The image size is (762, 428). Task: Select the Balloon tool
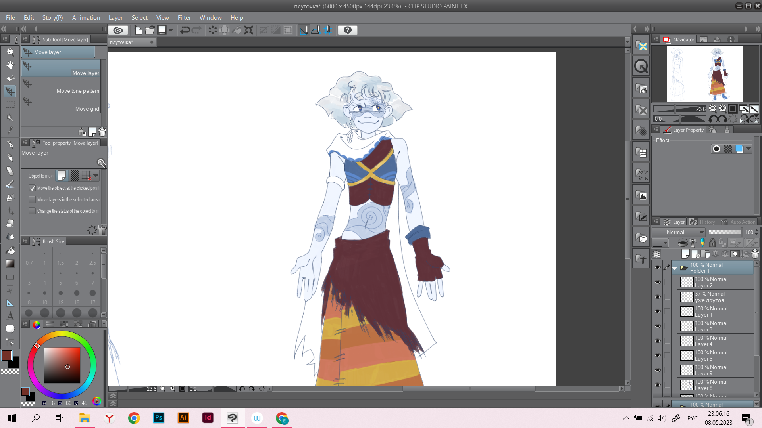point(10,329)
